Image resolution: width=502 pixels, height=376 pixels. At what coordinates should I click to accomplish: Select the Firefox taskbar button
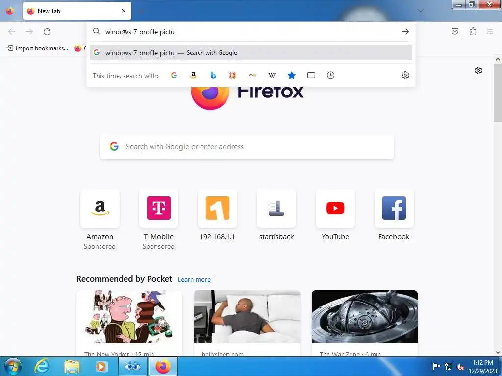163,366
